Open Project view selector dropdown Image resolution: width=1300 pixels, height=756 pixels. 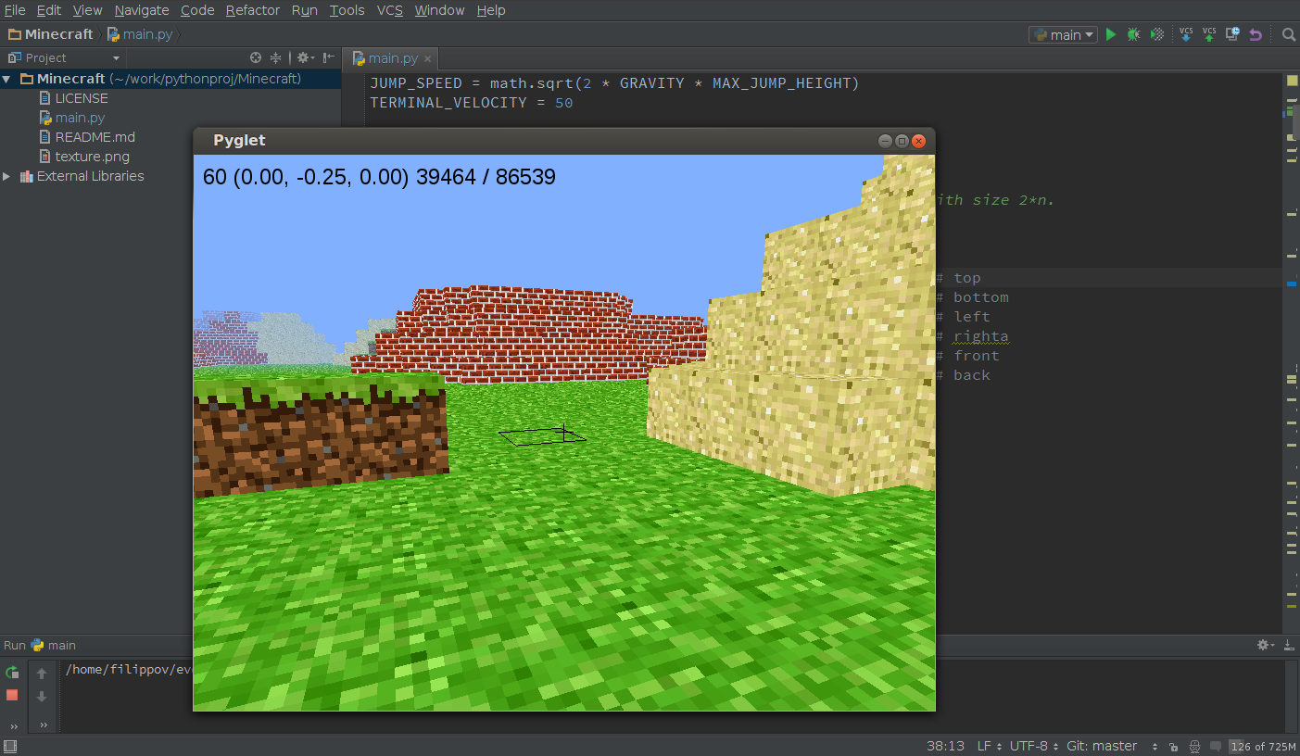pos(63,57)
